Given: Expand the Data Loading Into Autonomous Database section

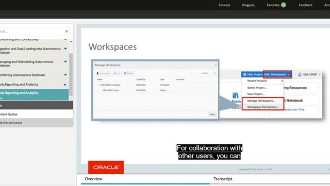Looking at the screenshot, I should coord(65,49).
